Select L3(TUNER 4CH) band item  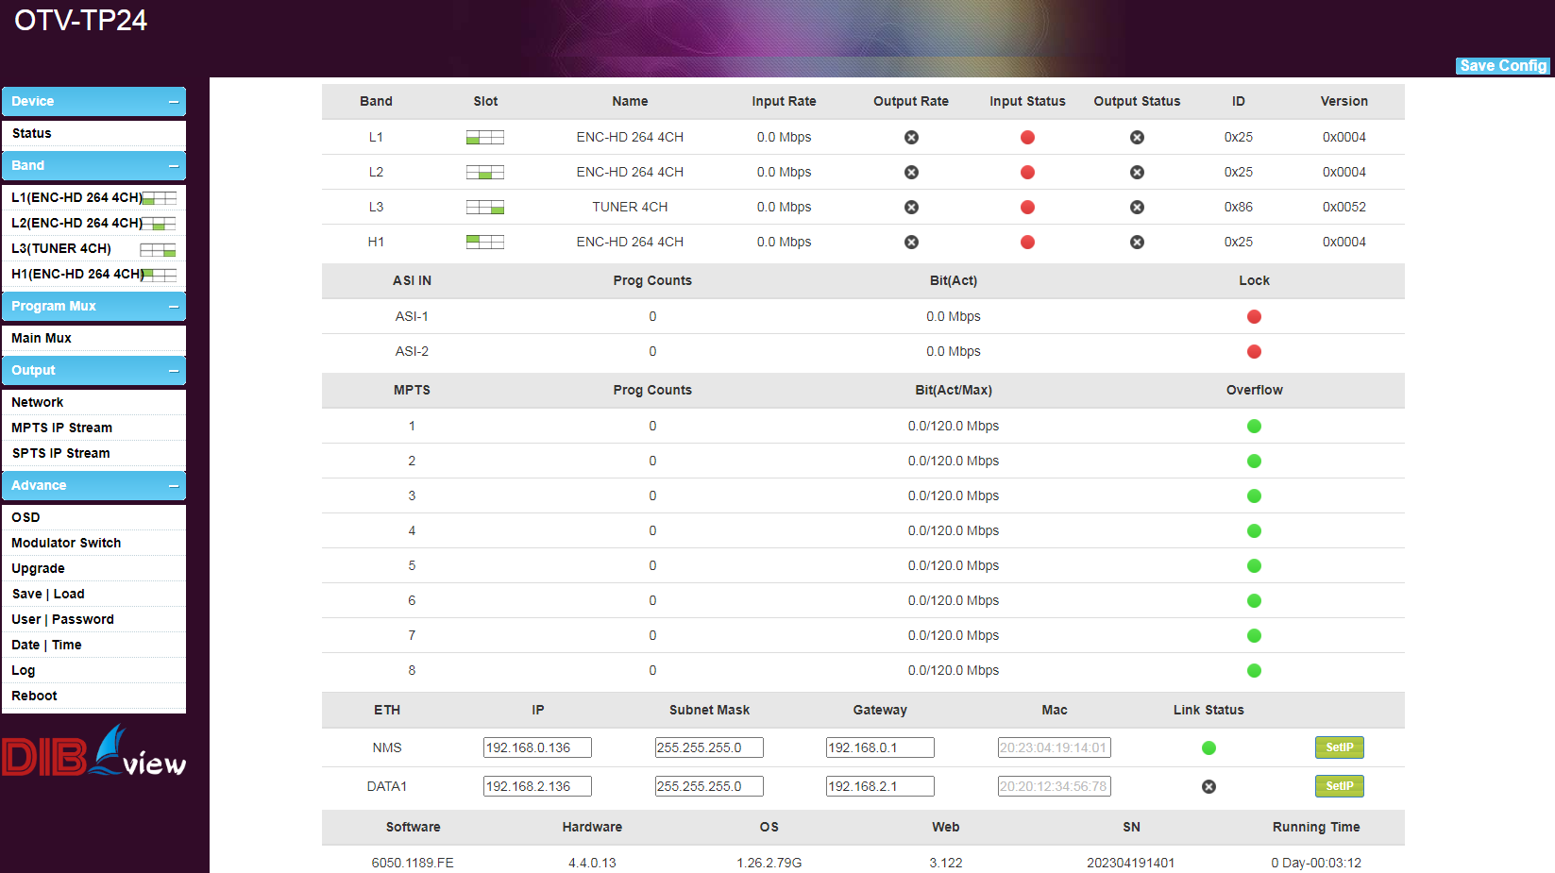click(x=61, y=249)
